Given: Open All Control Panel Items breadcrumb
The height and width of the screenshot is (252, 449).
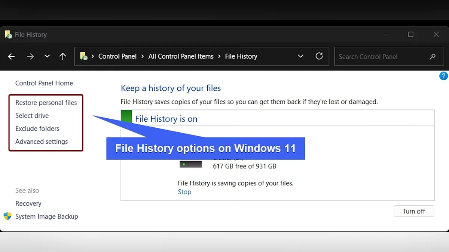Looking at the screenshot, I should pos(181,56).
